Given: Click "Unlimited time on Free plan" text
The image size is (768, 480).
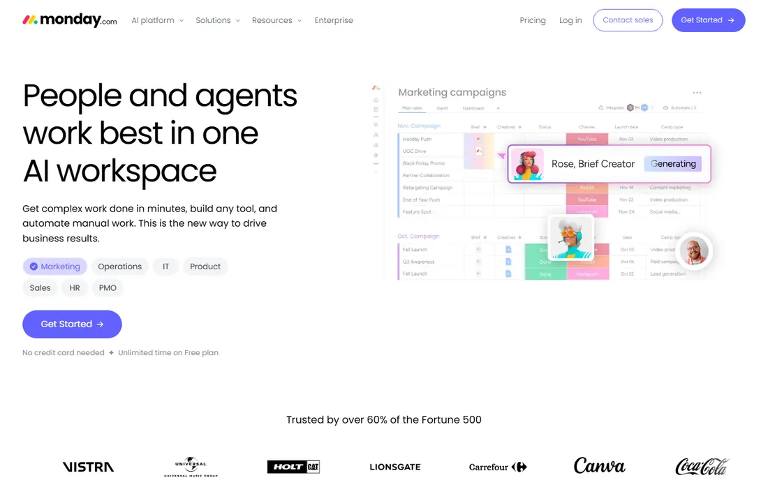Looking at the screenshot, I should [168, 353].
